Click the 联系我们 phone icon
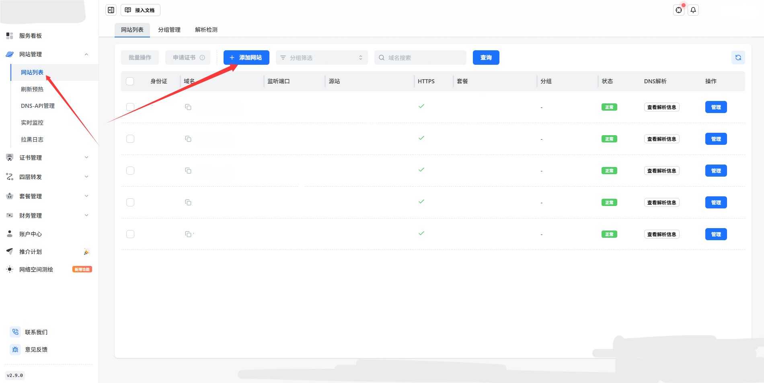 pyautogui.click(x=15, y=332)
